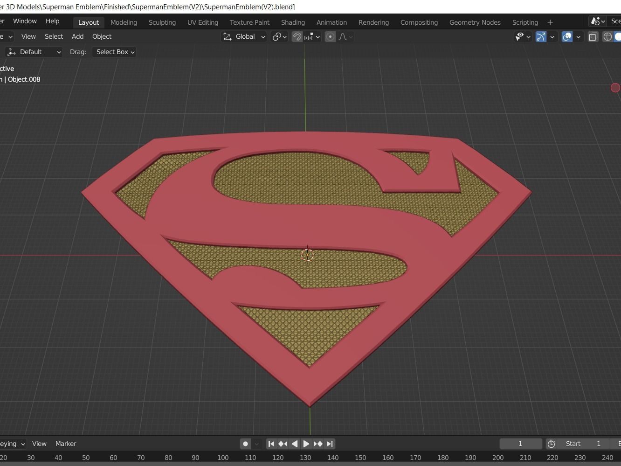The height and width of the screenshot is (466, 621).
Task: Open the object visibility and selectability menu
Action: tap(523, 36)
